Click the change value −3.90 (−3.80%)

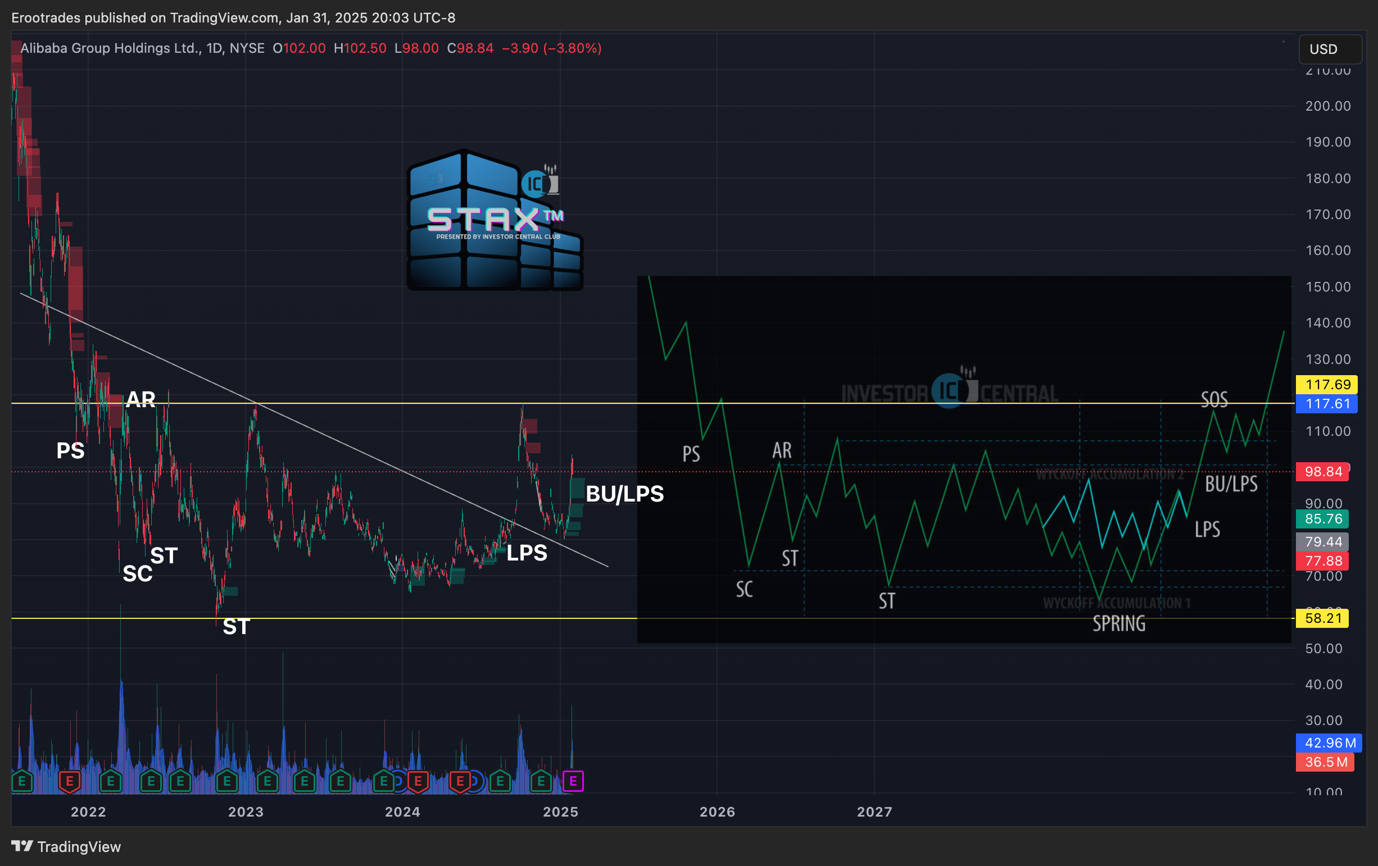click(x=552, y=48)
